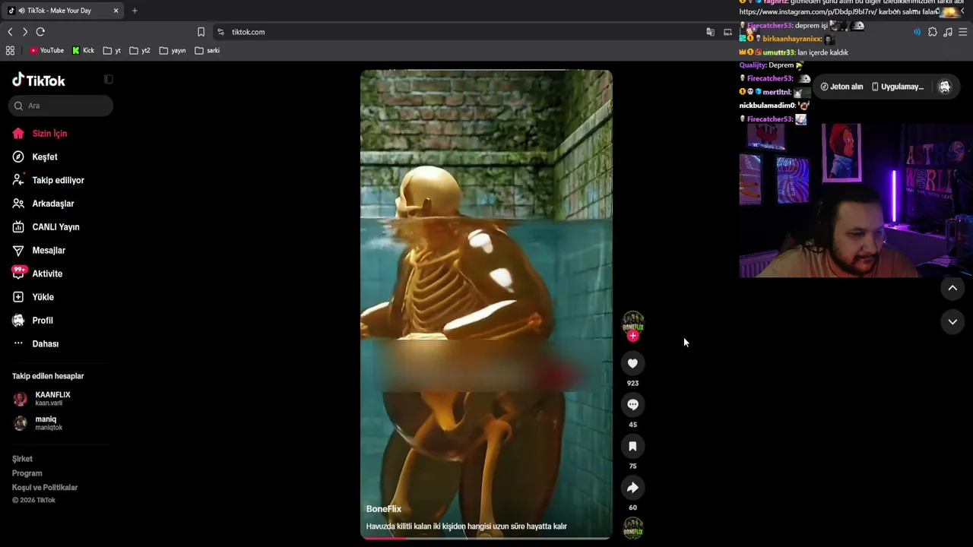Go to the previous video with the up arrow
The width and height of the screenshot is (973, 547).
tap(952, 288)
